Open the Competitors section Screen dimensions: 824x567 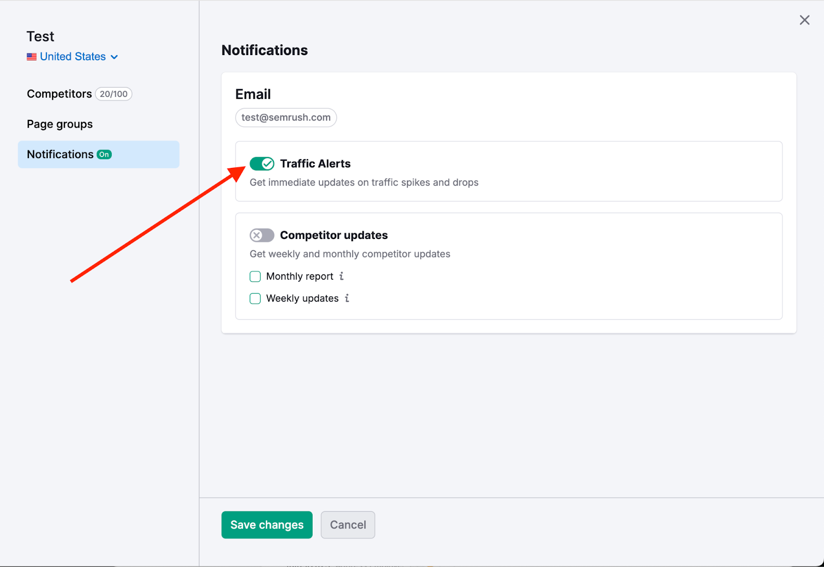coord(59,94)
